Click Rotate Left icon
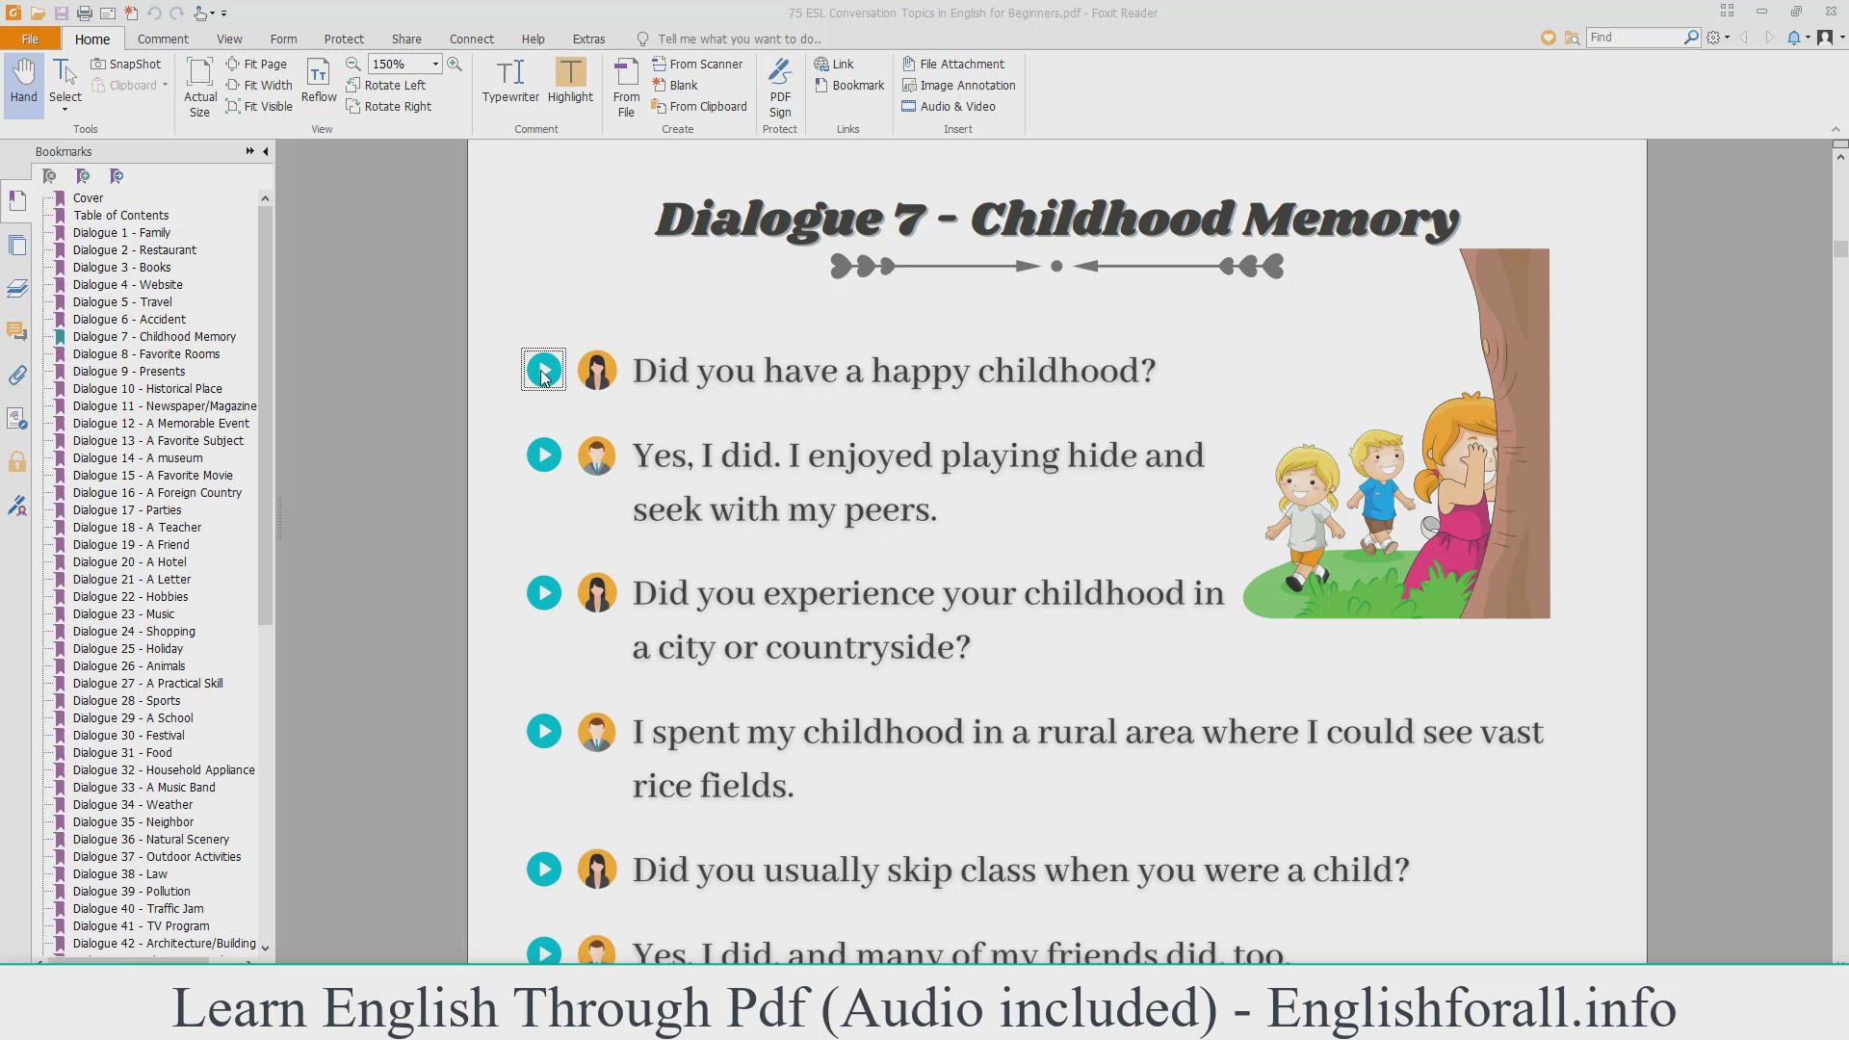 [353, 85]
